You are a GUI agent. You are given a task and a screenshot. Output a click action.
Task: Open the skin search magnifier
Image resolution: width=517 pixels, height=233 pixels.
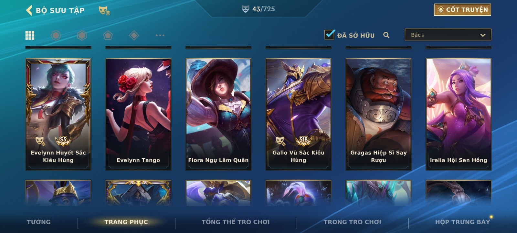386,35
